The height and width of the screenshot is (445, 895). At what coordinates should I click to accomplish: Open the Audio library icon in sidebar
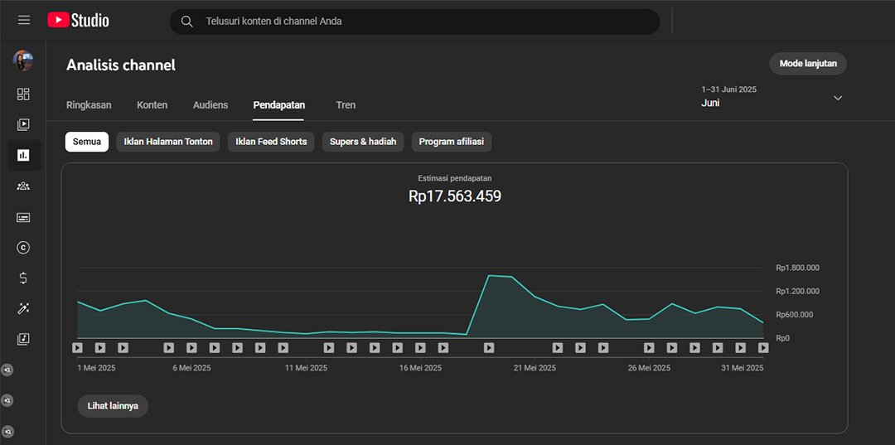(23, 339)
